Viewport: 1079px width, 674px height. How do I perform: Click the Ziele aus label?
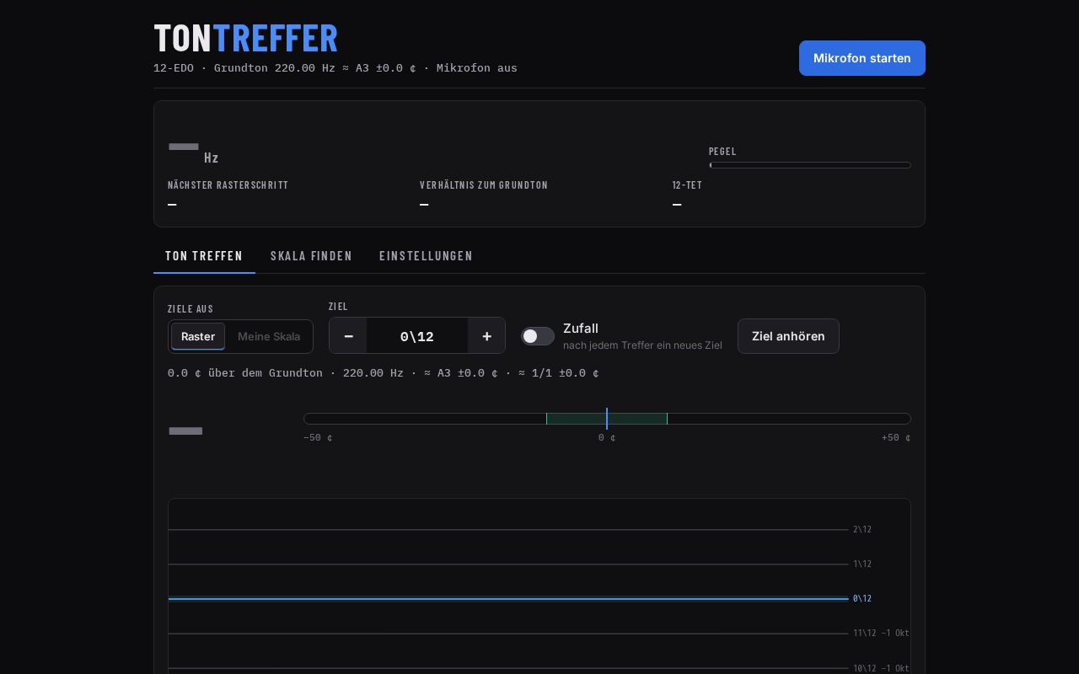click(x=191, y=308)
